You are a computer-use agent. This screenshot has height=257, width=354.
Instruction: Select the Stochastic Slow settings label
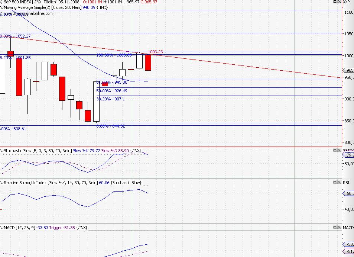38,151
